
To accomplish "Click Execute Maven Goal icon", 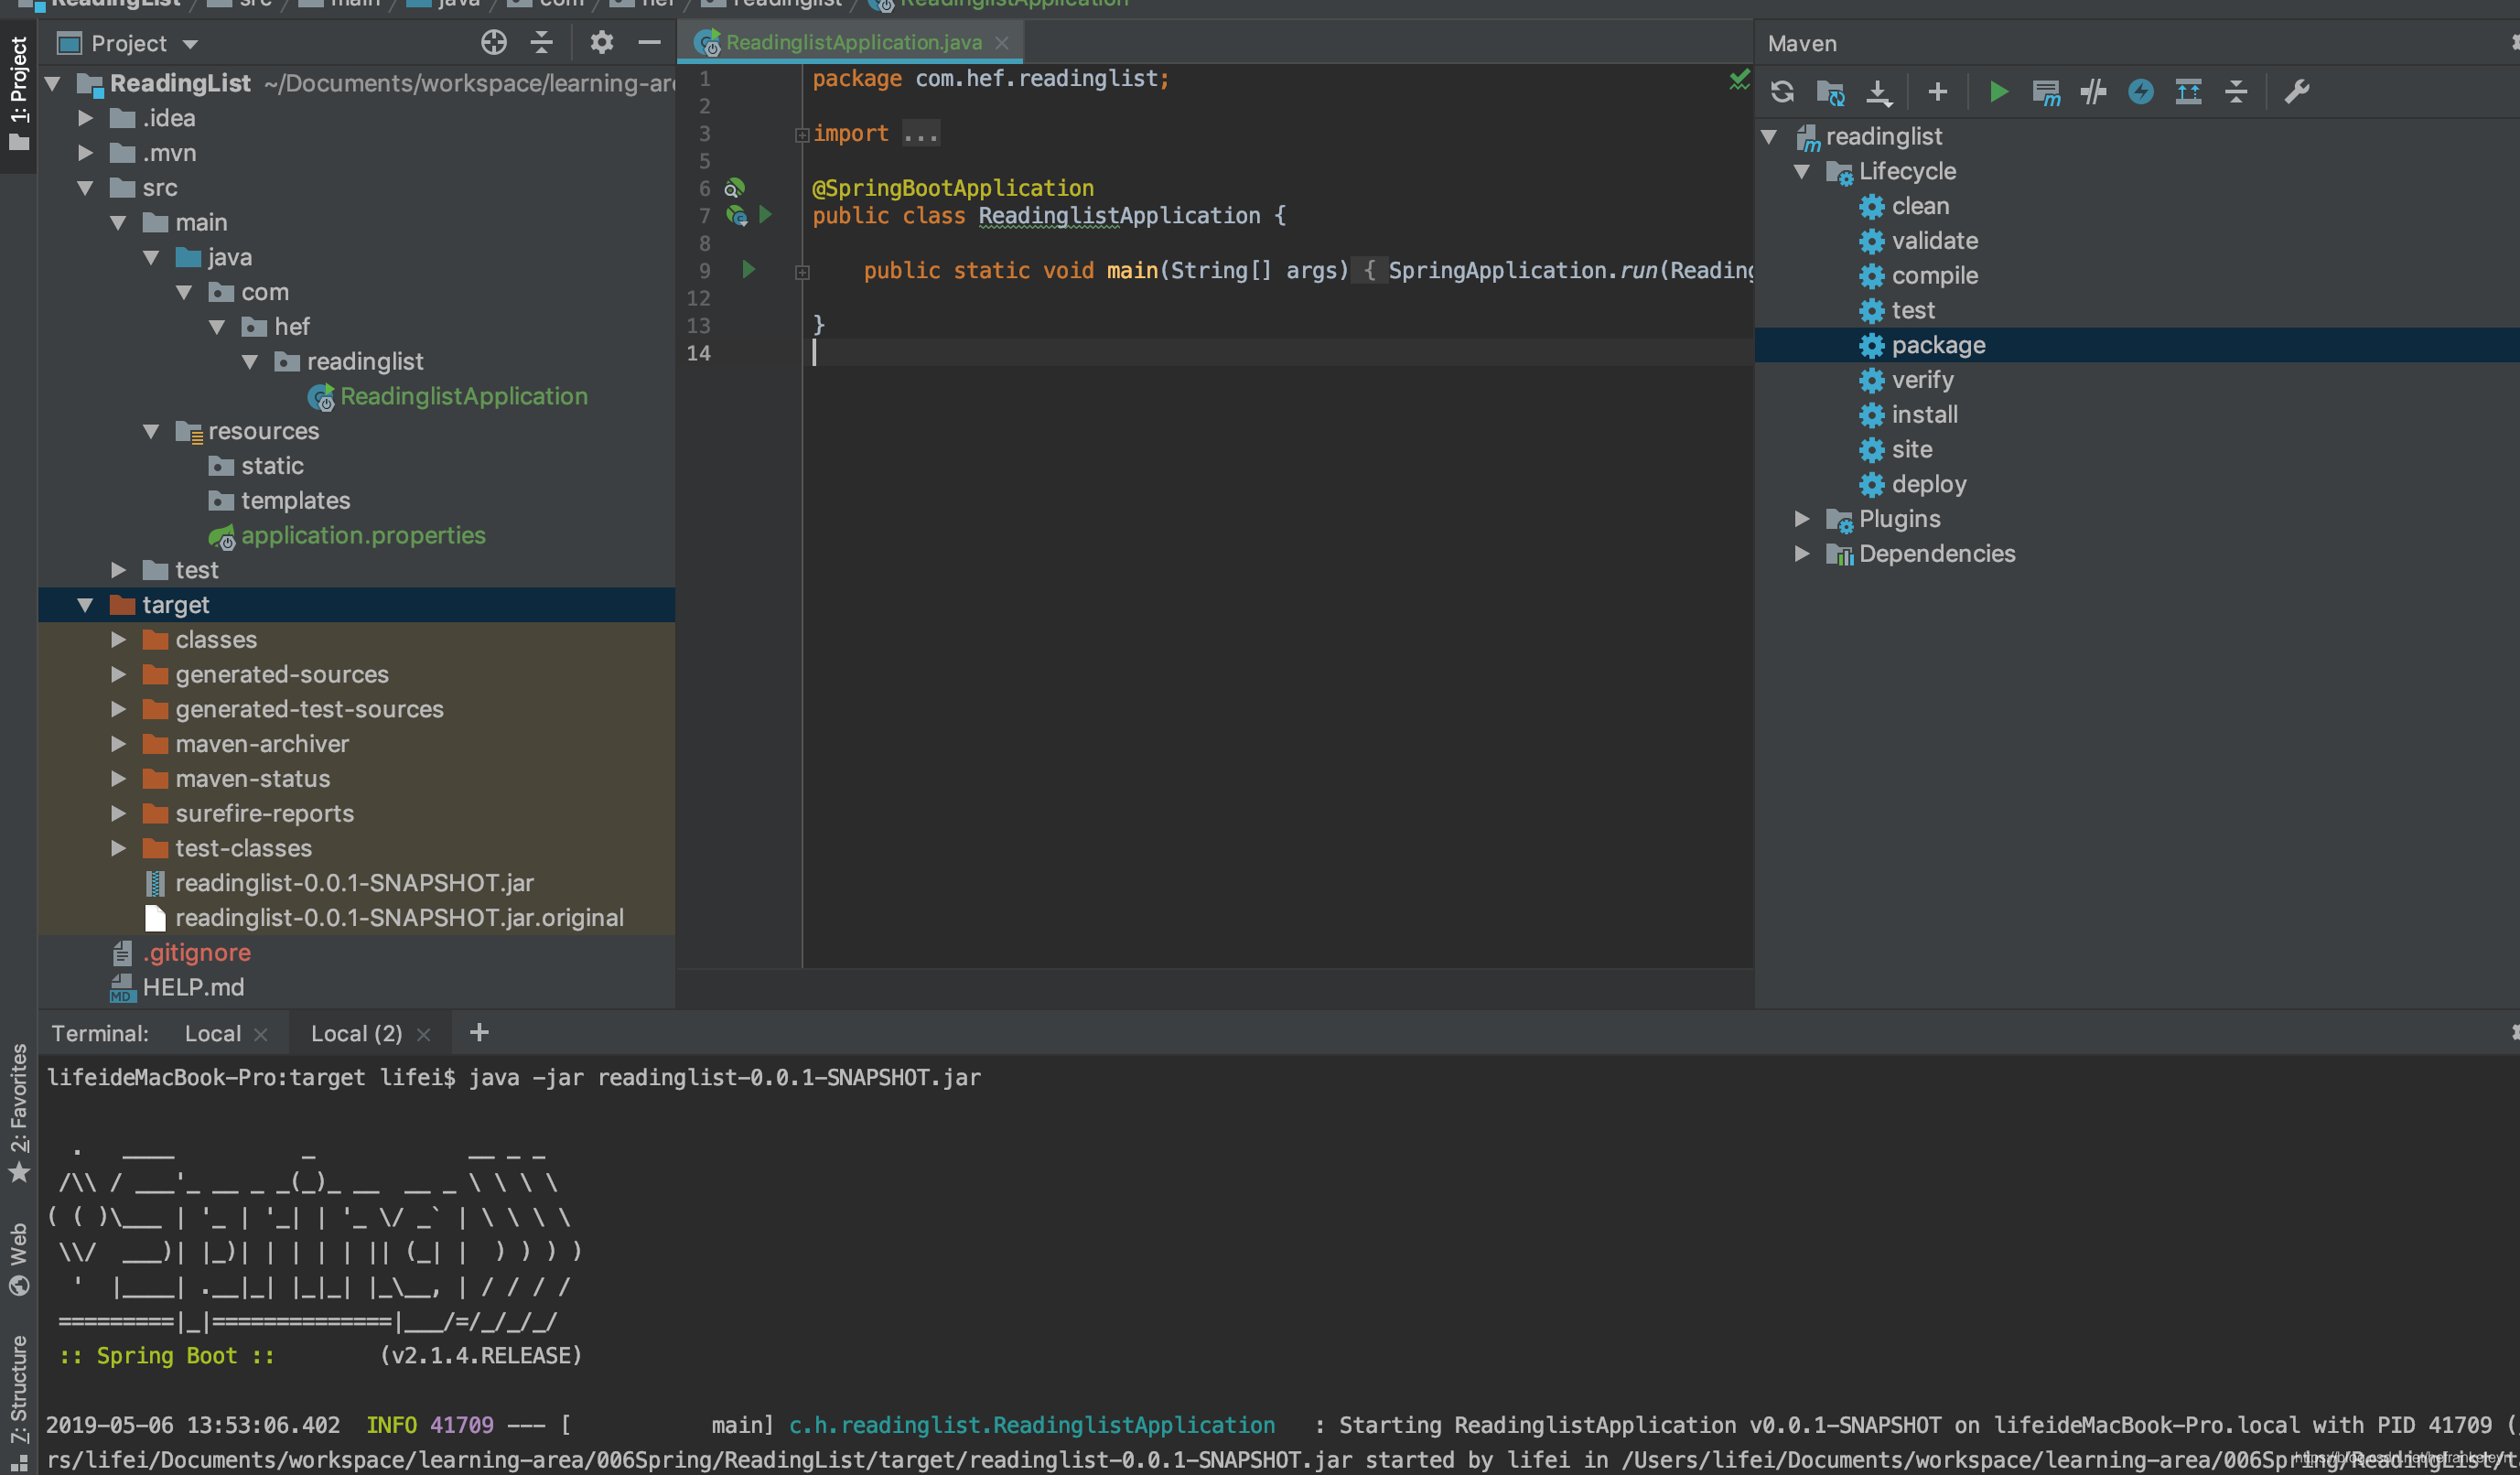I will (x=2046, y=92).
